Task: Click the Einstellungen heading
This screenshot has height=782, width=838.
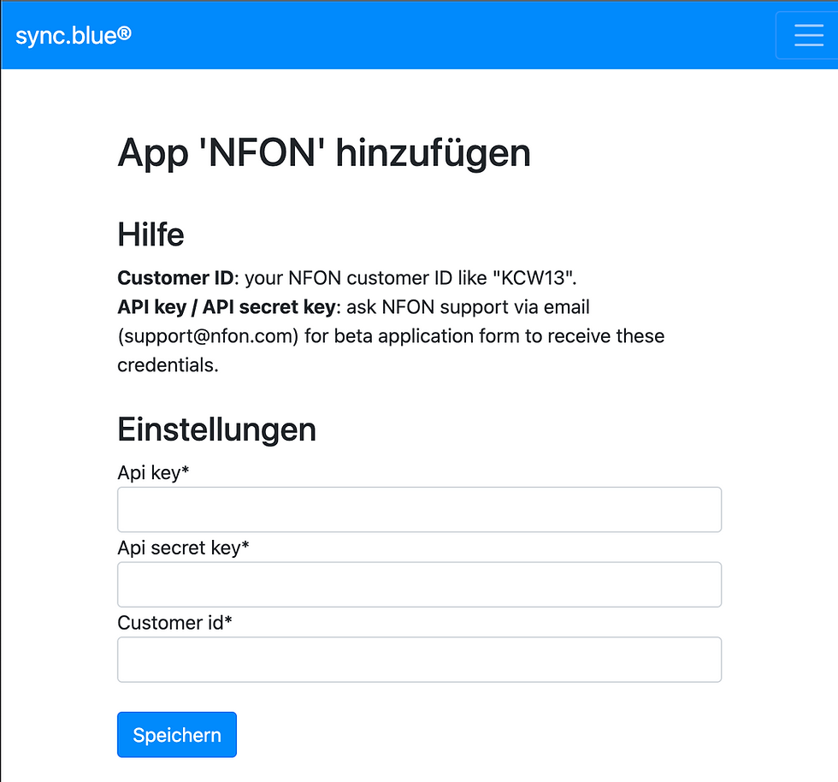Action: (216, 430)
